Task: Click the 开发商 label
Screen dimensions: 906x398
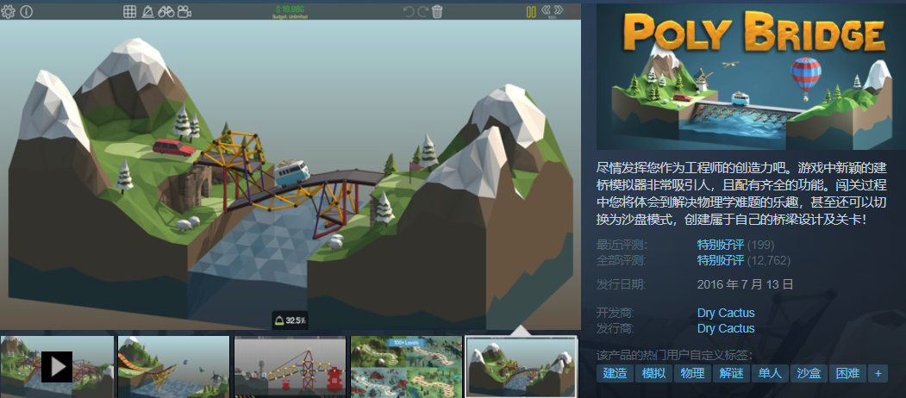Action: tap(616, 313)
